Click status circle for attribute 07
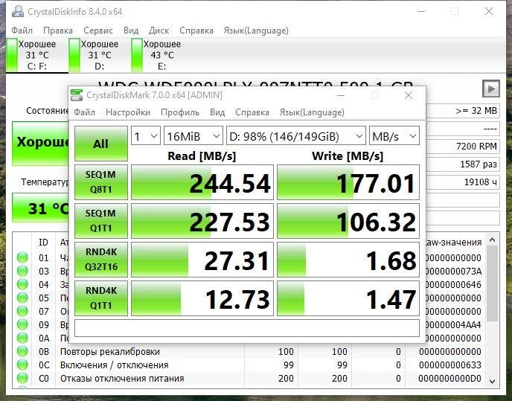Viewport: 512px width, 401px height. point(22,311)
